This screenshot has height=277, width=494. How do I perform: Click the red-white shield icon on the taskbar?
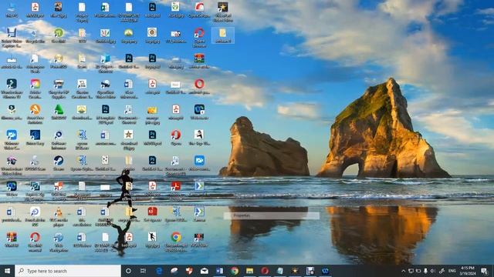[189, 271]
